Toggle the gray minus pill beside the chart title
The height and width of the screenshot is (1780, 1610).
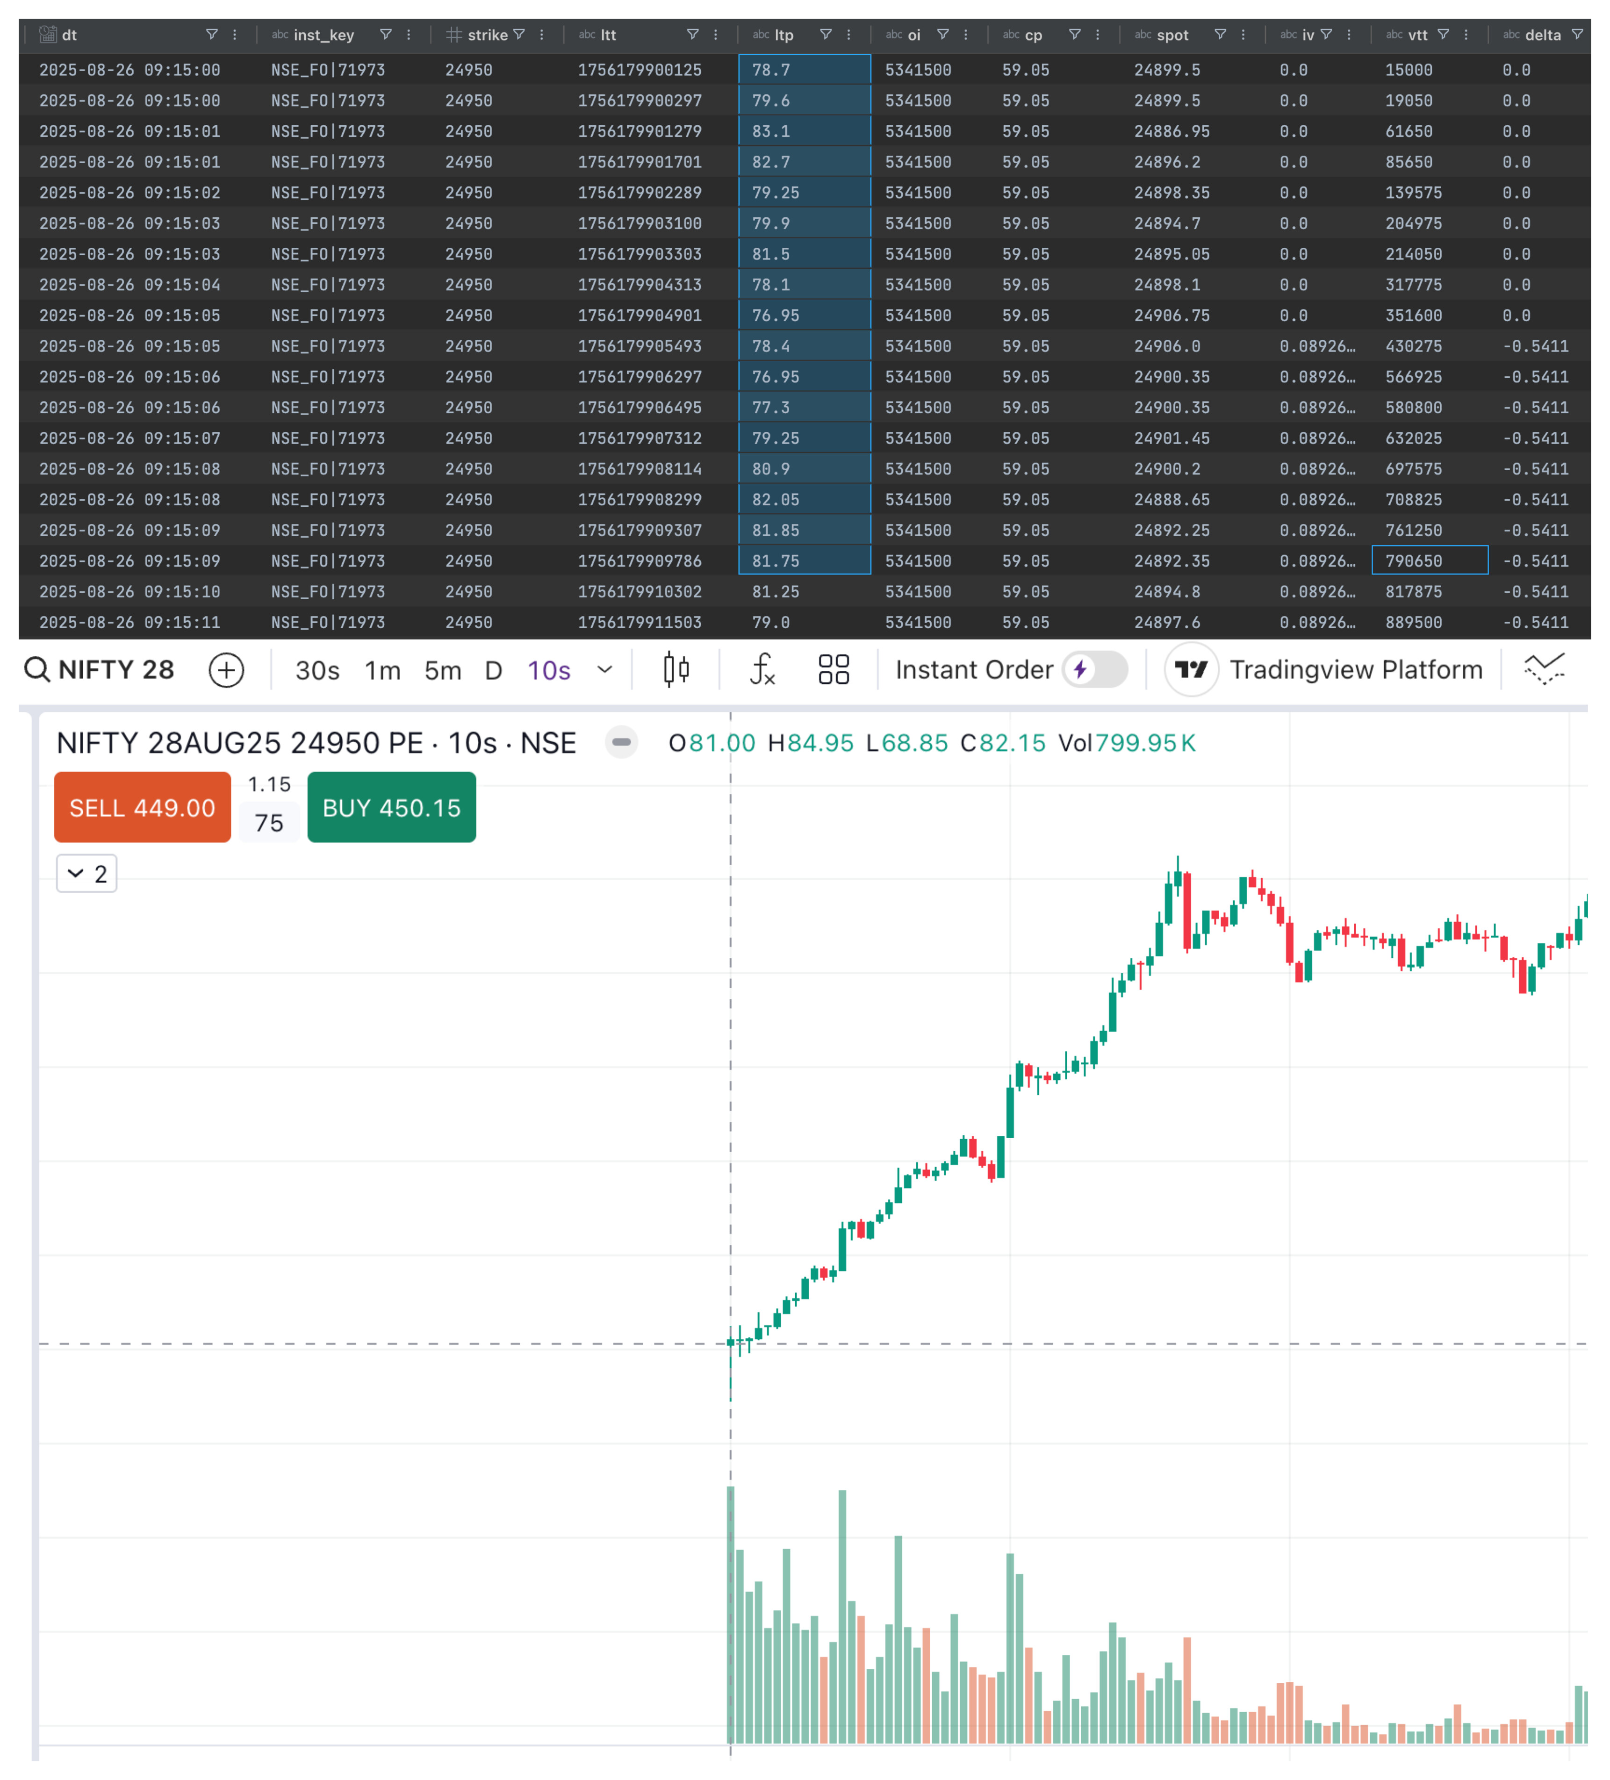point(621,742)
